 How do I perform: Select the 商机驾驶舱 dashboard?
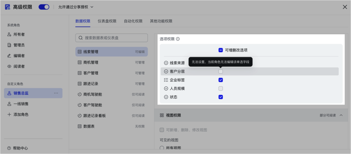coord(111,94)
